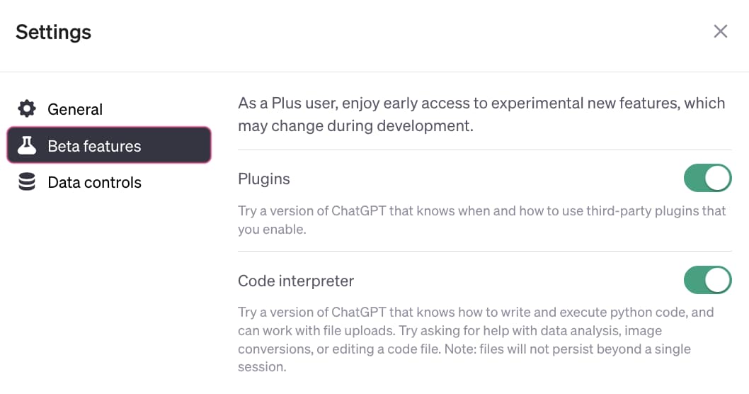
Task: Open the General settings tab
Action: tap(74, 109)
